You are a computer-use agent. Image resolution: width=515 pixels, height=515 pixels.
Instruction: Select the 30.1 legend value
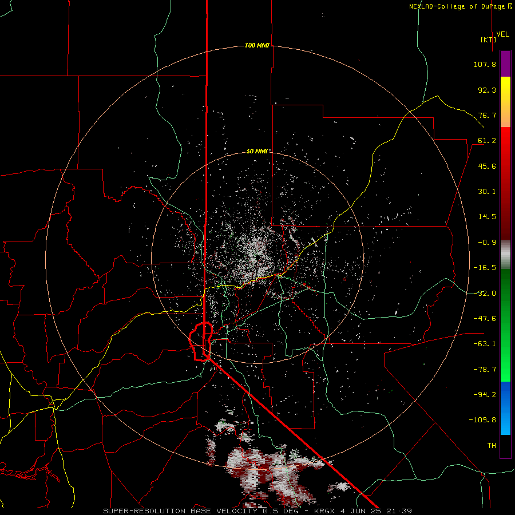point(487,192)
